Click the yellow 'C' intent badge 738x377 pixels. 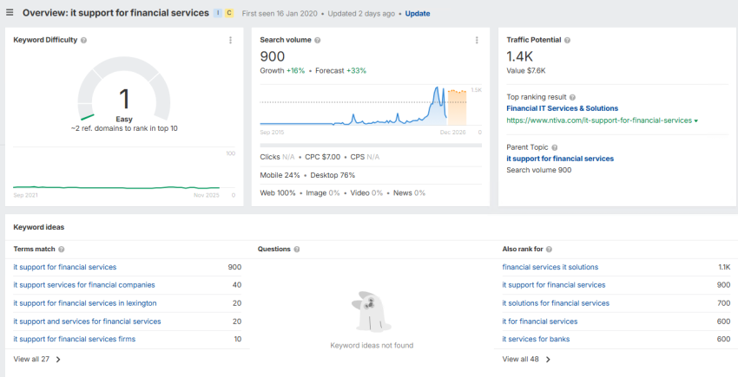[229, 13]
